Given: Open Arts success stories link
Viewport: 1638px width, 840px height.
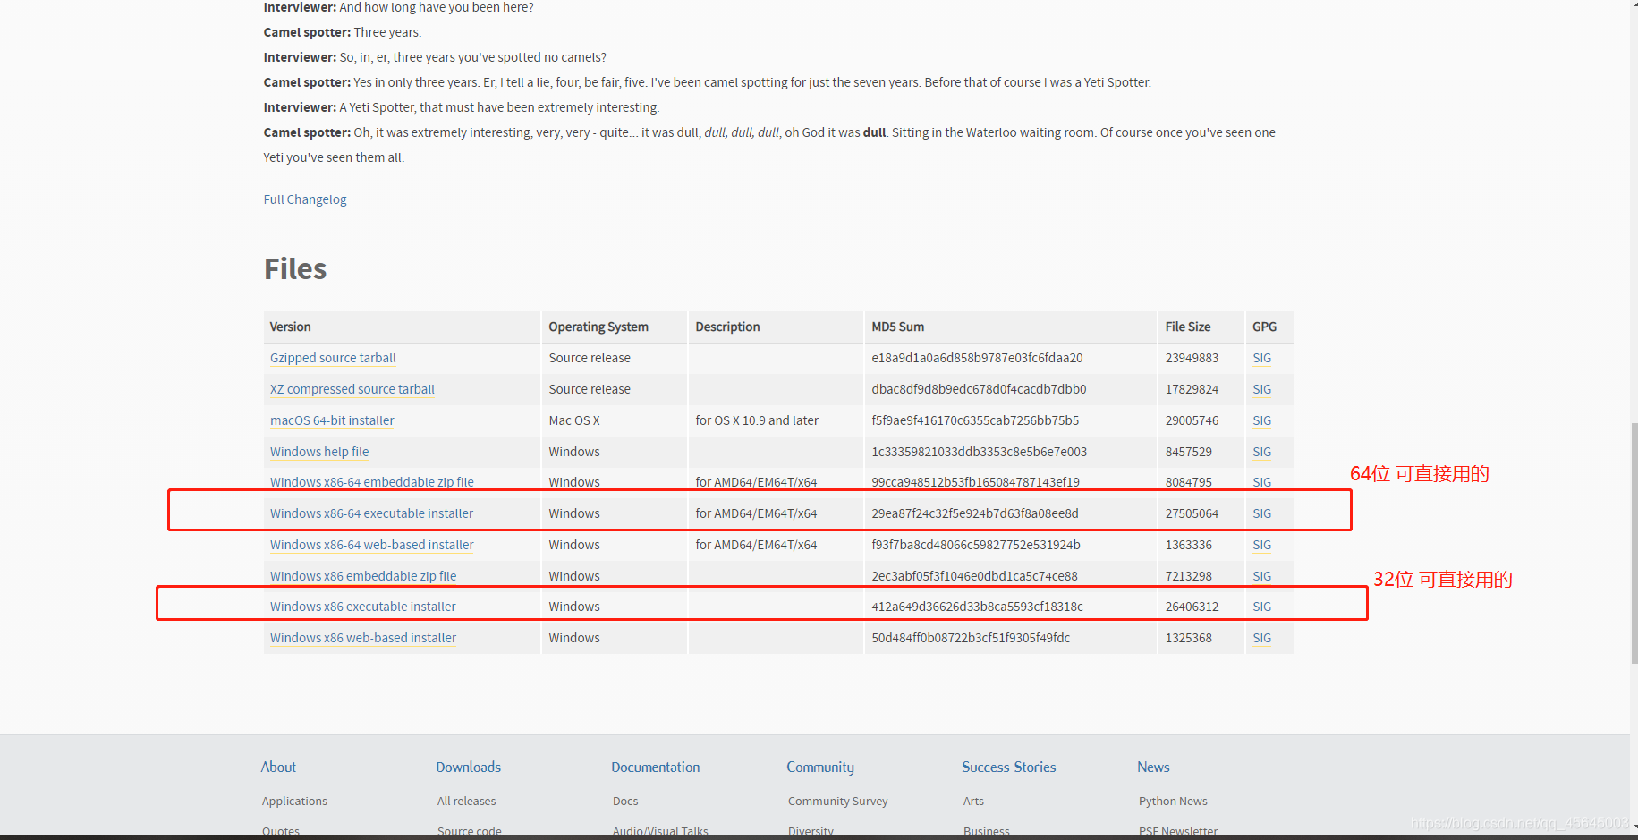Looking at the screenshot, I should tap(973, 801).
